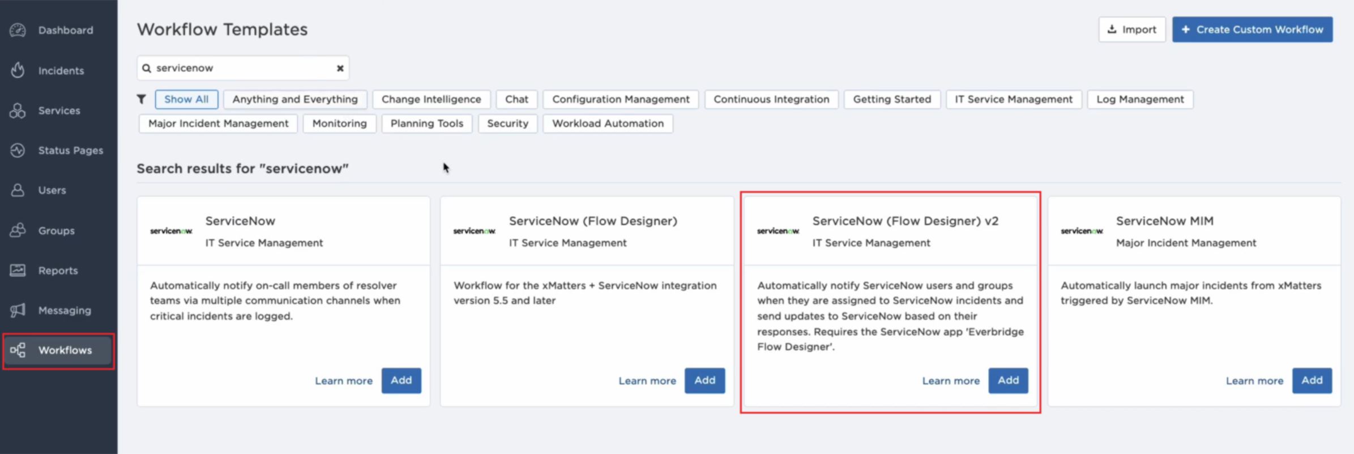Clear the servicenow search text
Screen dimensions: 1354x454
[x=340, y=68]
